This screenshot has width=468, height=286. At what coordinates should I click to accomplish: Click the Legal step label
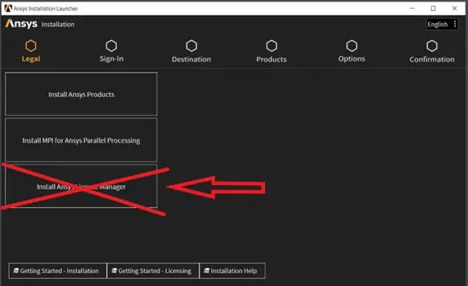coord(31,59)
